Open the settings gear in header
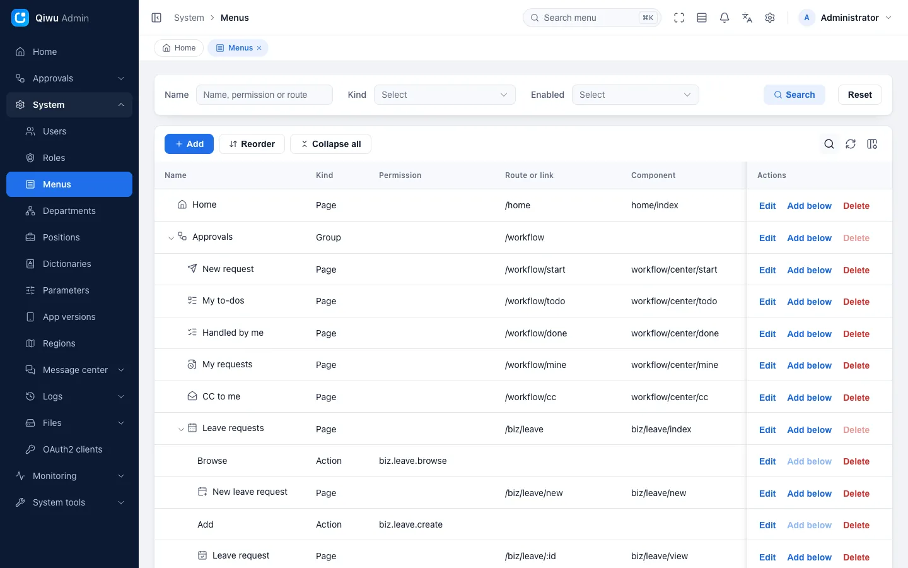908x568 pixels. point(770,18)
